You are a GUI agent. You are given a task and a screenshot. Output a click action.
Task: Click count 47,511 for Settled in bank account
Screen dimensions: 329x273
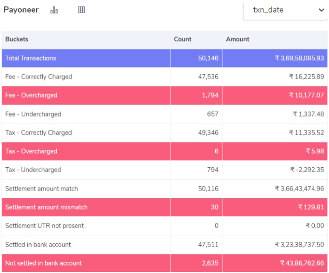208,245
